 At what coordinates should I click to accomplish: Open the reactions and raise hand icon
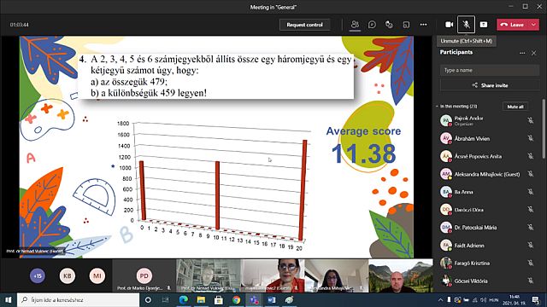pyautogui.click(x=389, y=25)
